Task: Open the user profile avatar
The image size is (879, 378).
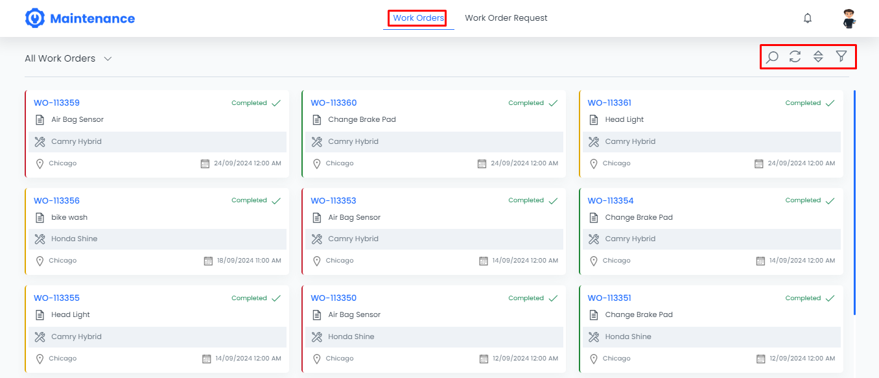Action: (849, 18)
